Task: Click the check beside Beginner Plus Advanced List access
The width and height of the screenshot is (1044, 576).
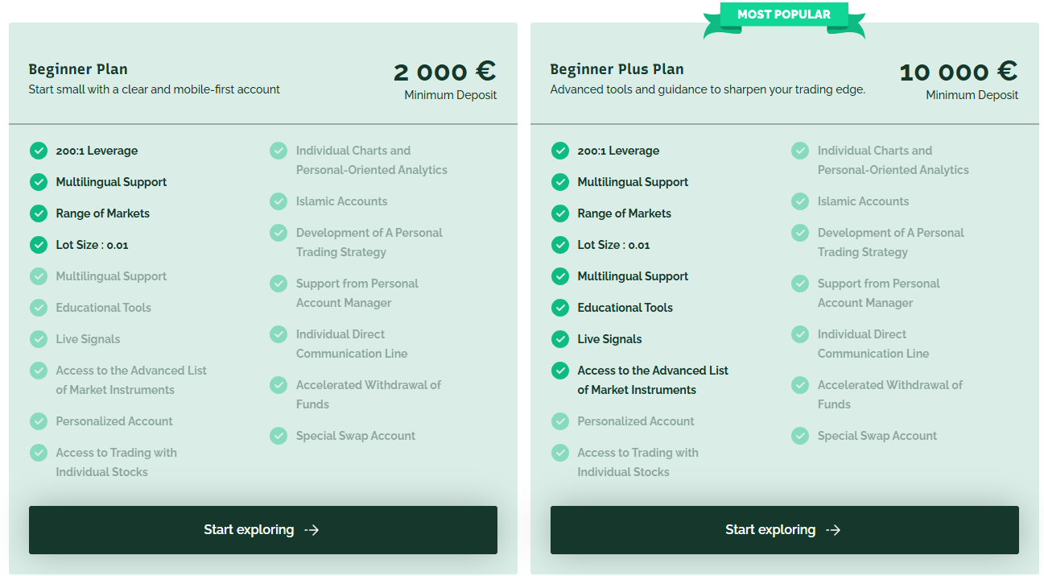Action: (560, 371)
